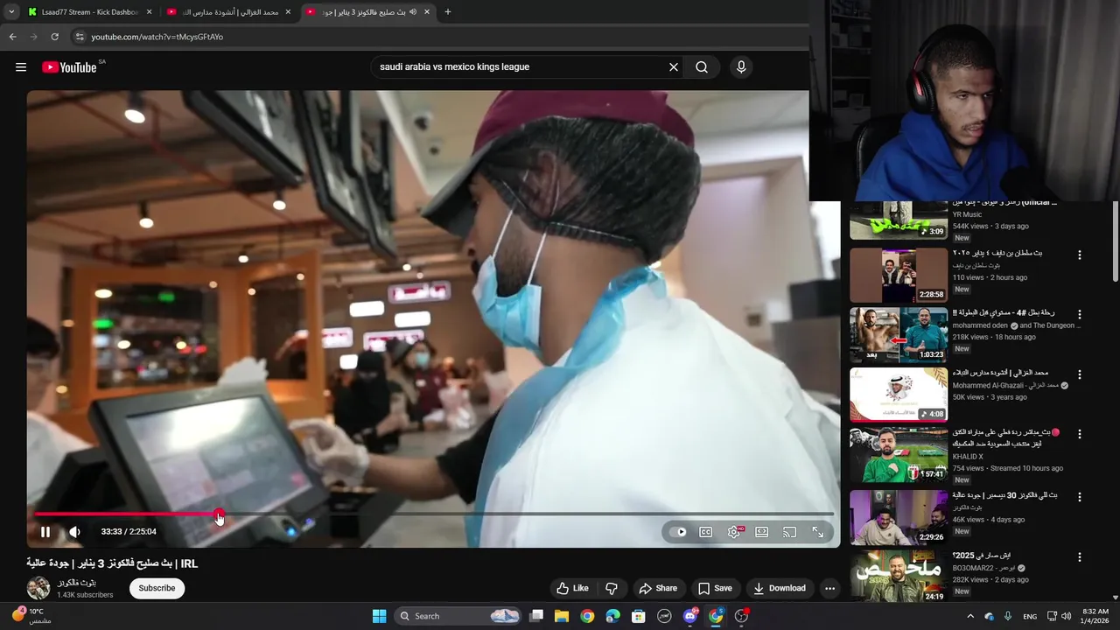Open the 24:19 BO3OMAR22 video thumbnail
This screenshot has height=630, width=1120.
tap(899, 576)
